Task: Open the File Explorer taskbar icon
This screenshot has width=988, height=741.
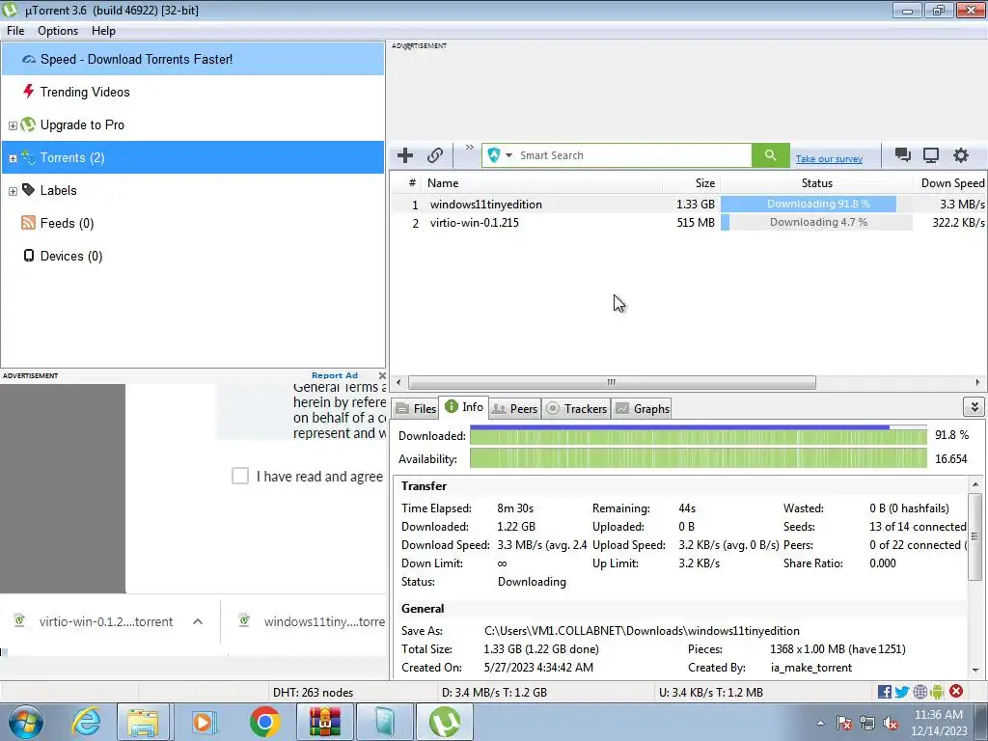Action: [x=143, y=722]
